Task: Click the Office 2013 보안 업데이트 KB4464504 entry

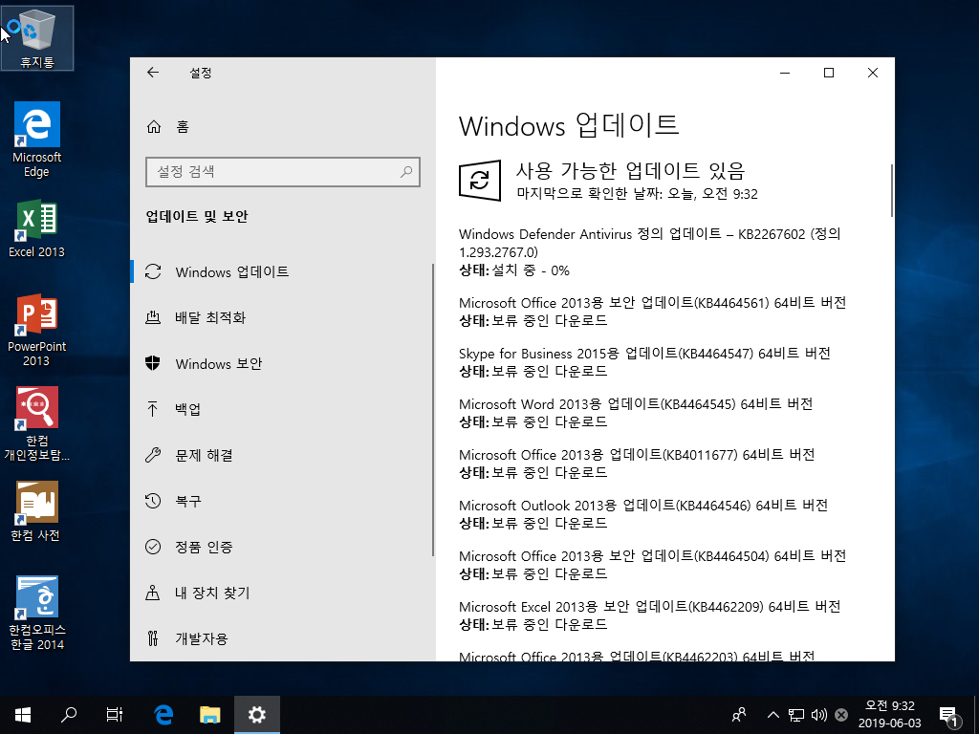Action: [x=652, y=564]
